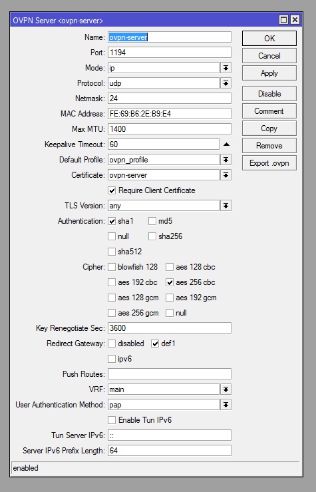Viewport: 316px width, 492px height.
Task: Click the Tun Server IPv6 field
Action: pyautogui.click(x=170, y=435)
